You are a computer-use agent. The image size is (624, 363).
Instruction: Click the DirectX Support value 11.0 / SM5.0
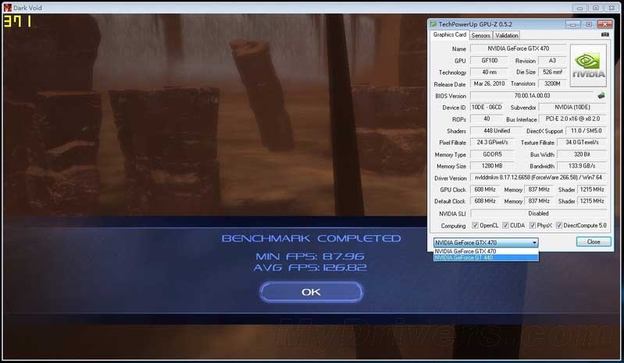click(587, 131)
